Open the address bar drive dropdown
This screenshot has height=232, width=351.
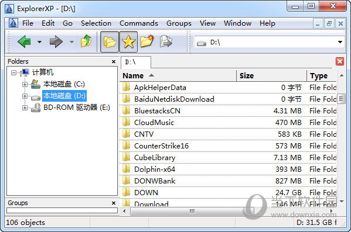pyautogui.click(x=340, y=42)
